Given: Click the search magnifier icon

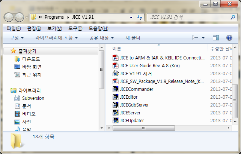Looking at the screenshot, I should click(233, 17).
